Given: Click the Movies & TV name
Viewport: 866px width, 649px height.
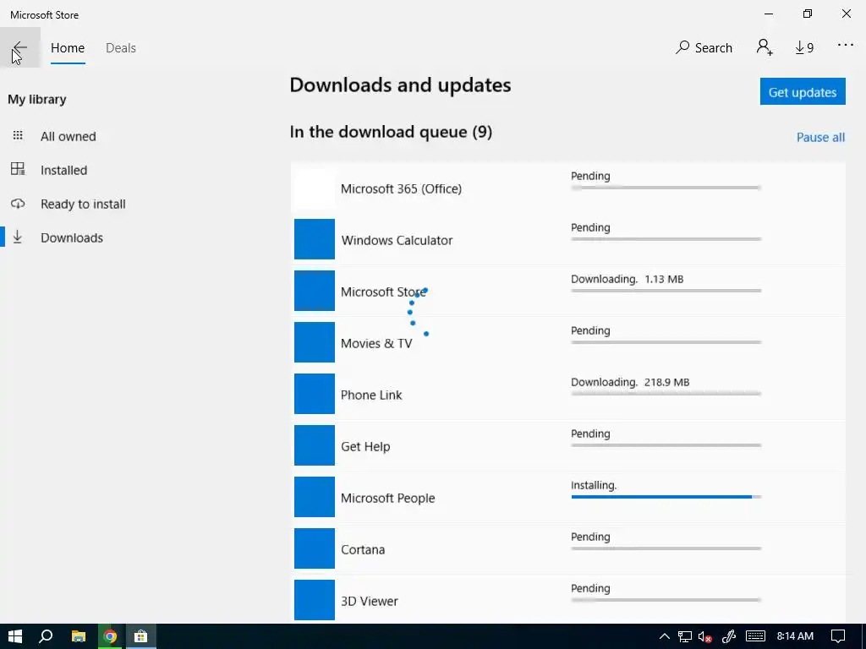Looking at the screenshot, I should click(376, 343).
